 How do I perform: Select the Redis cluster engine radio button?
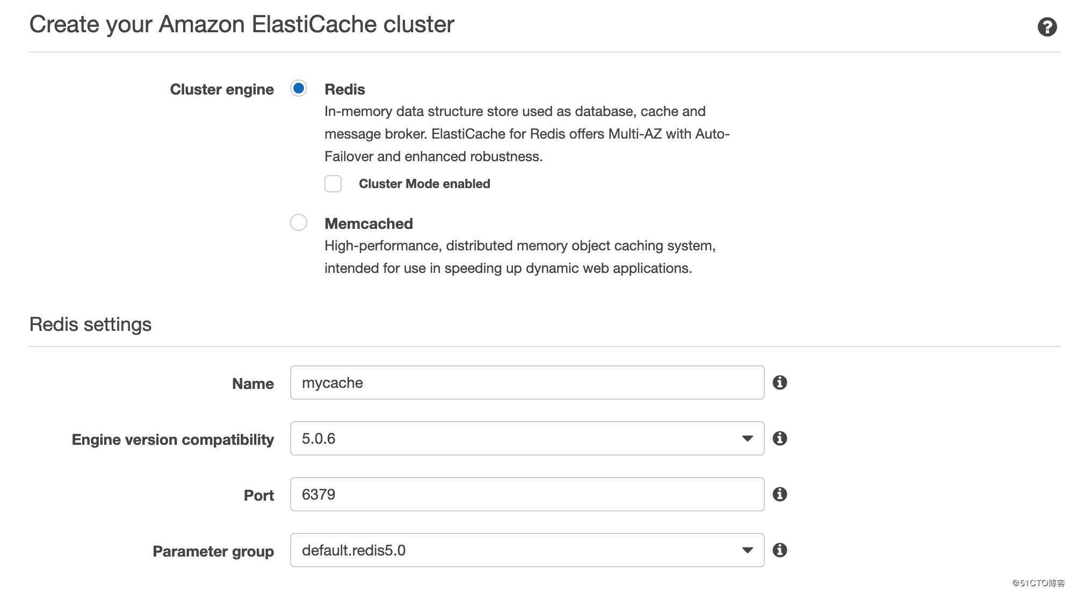(299, 88)
